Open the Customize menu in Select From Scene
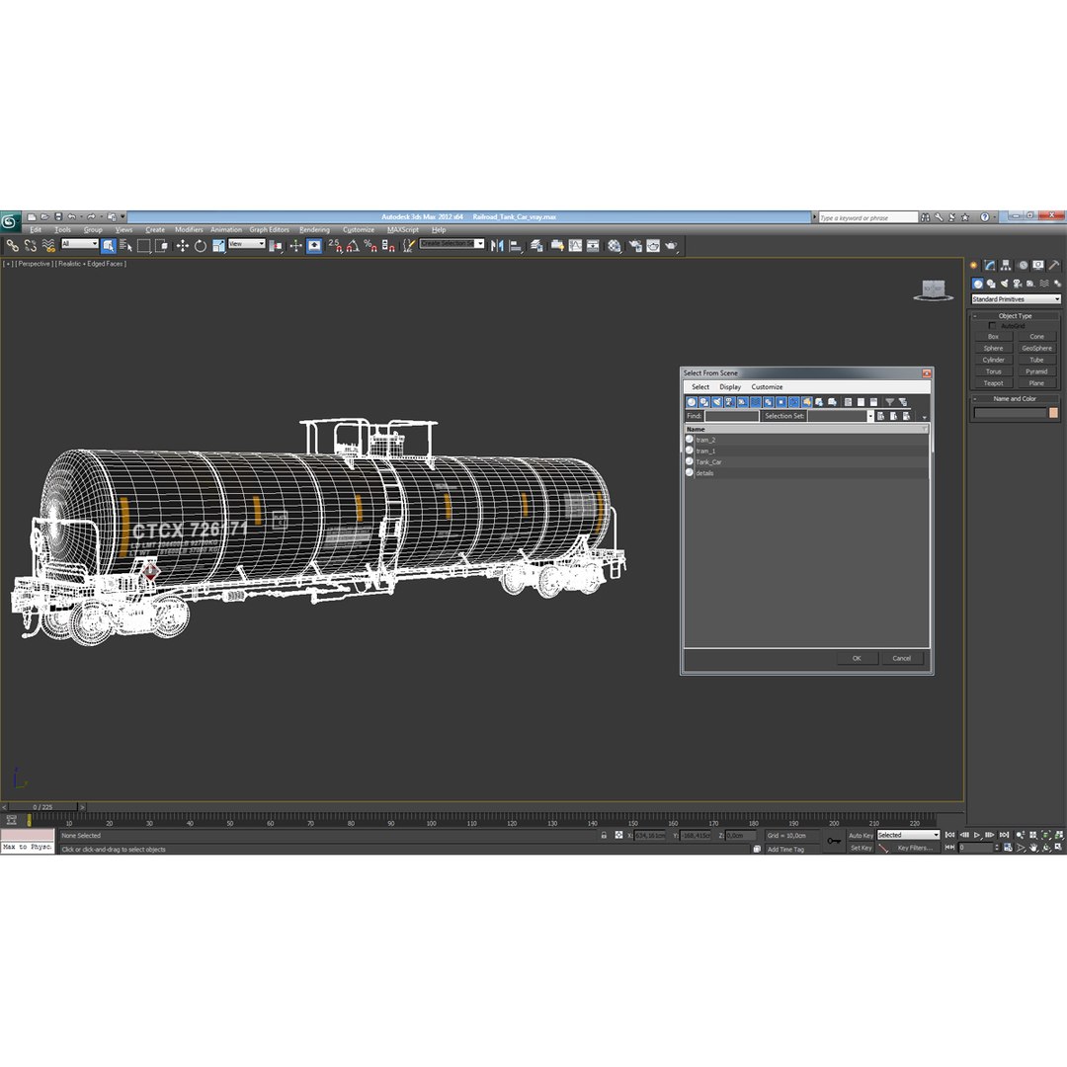1067x1067 pixels. (767, 386)
